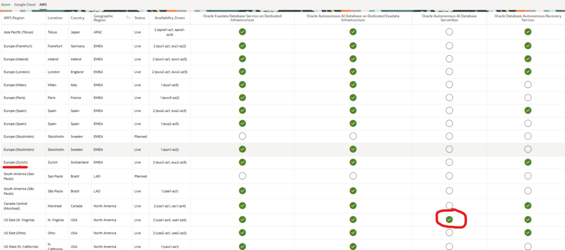Image resolution: width=565 pixels, height=250 pixels.
Task: Click the Oracle Autonomous AI Database Serverless header
Action: (x=449, y=18)
